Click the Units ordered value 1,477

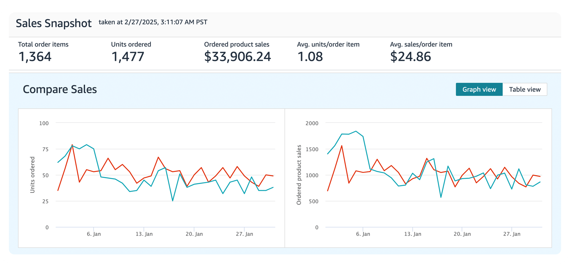click(x=128, y=56)
